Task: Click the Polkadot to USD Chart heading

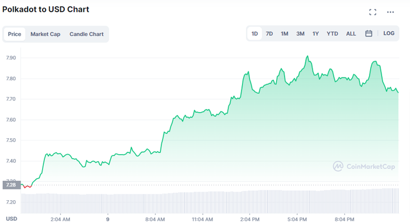Action: pyautogui.click(x=46, y=10)
